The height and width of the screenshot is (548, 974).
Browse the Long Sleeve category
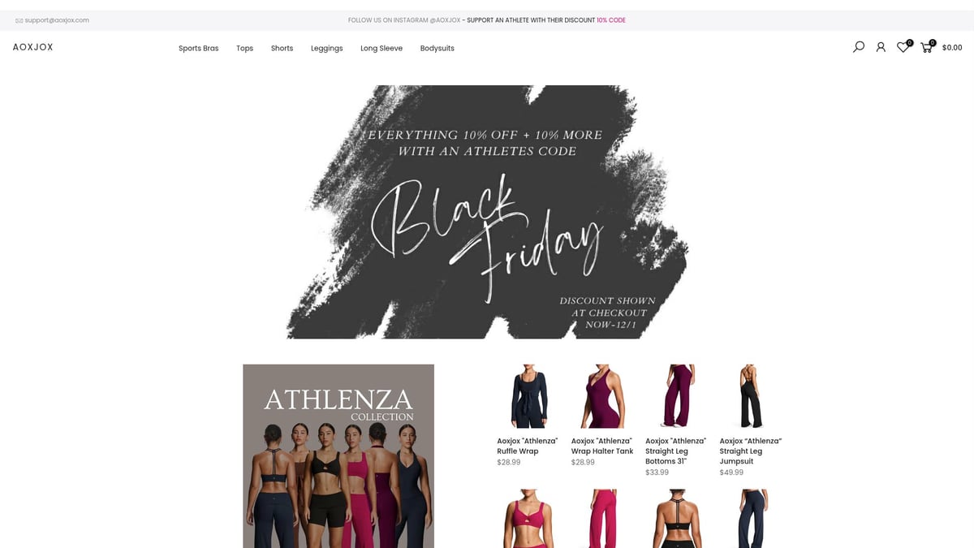tap(381, 48)
